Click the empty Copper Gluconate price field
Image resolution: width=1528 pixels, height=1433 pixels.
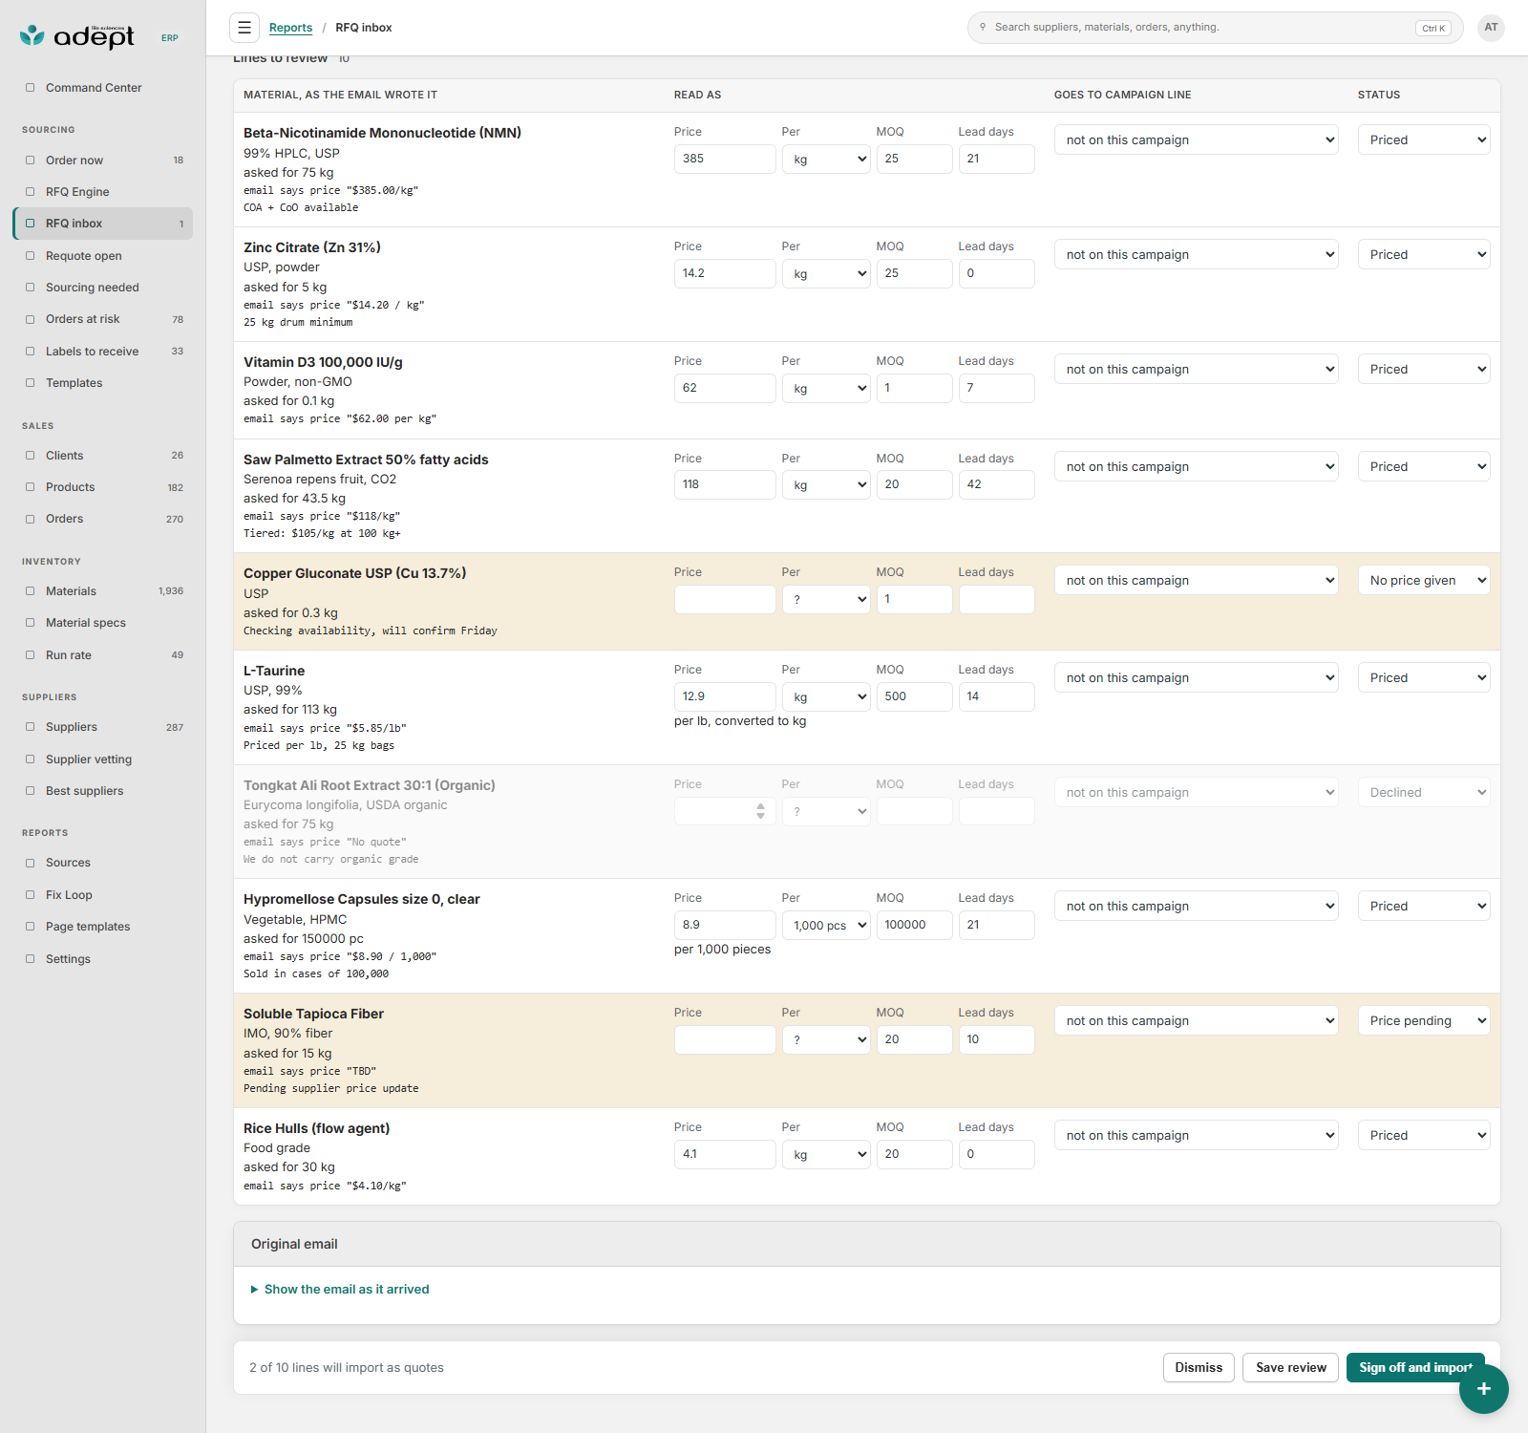click(x=725, y=600)
